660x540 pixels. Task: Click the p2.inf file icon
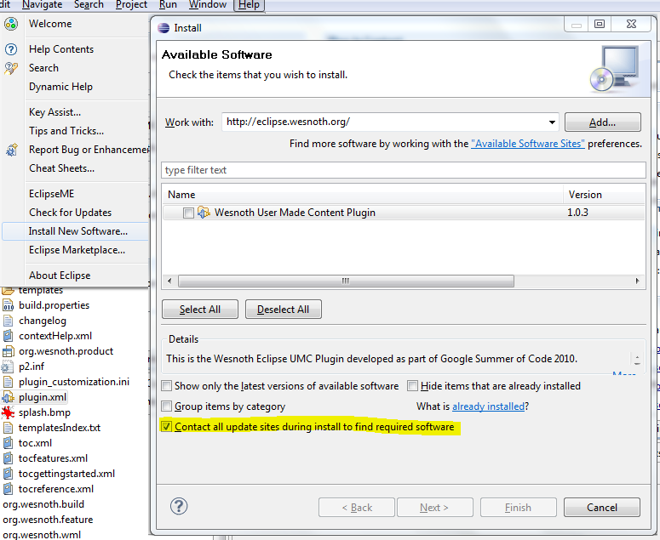8,367
